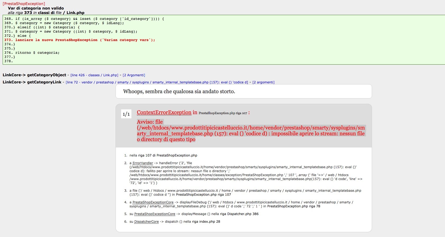Select the [PrestaShopException] heading text
445x237 pixels.
[x=24, y=4]
